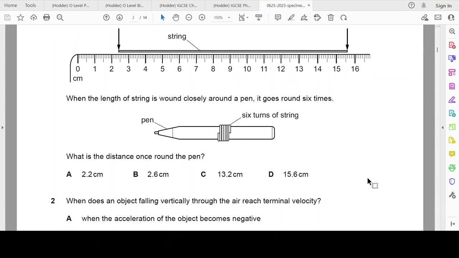This screenshot has height=258, width=459.
Task: Upload the file to the cloud
Action: [x=34, y=18]
